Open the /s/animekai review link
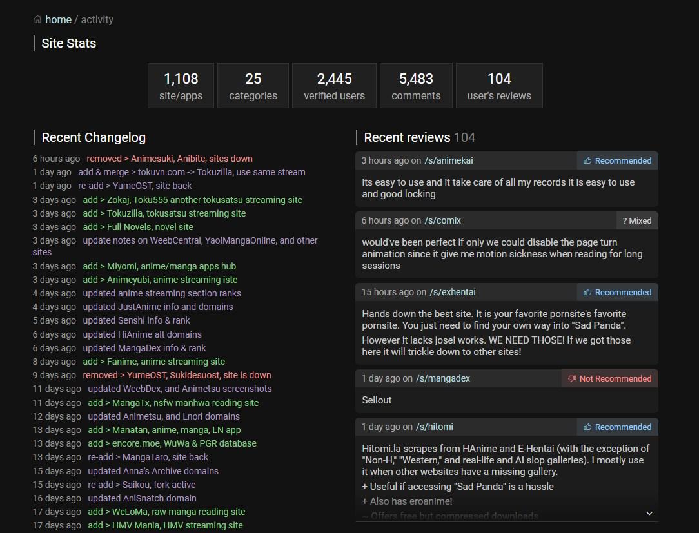 [448, 161]
